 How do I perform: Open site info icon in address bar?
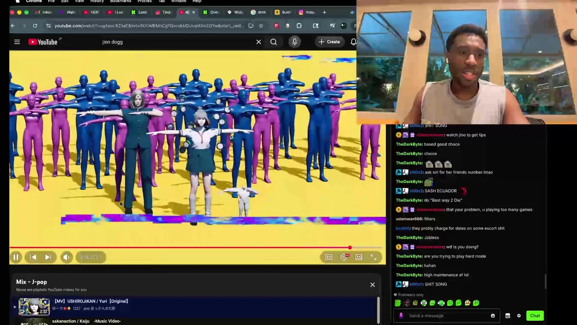[48, 26]
